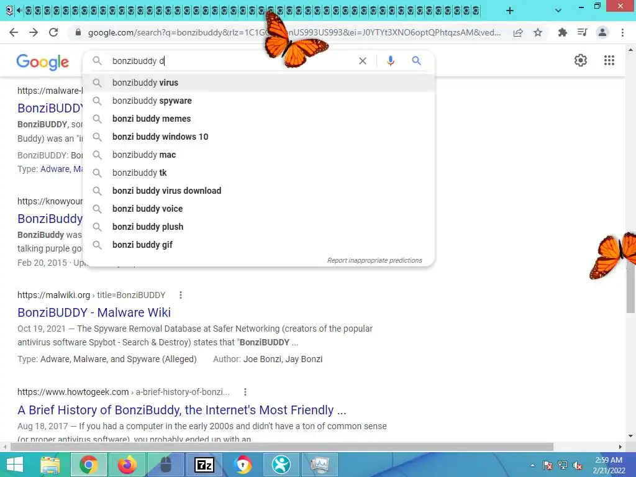Open the muted volume tray icon
Image resolution: width=636 pixels, height=477 pixels.
pos(577,465)
